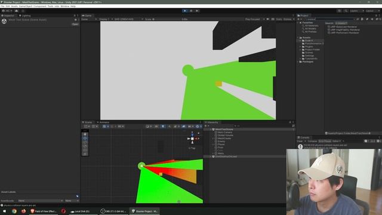Screen dimensions: 382x215
Task: Select Main Camera in Hierarchy
Action: click(x=224, y=133)
